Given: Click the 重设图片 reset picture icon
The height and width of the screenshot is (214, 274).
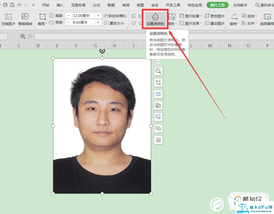Looking at the screenshot, I should pyautogui.click(x=216, y=23).
